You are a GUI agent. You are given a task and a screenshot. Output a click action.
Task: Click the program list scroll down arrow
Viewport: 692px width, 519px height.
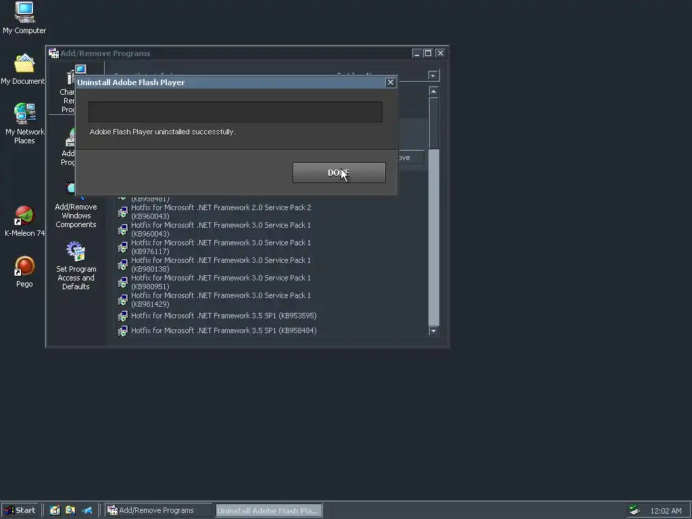pos(433,330)
